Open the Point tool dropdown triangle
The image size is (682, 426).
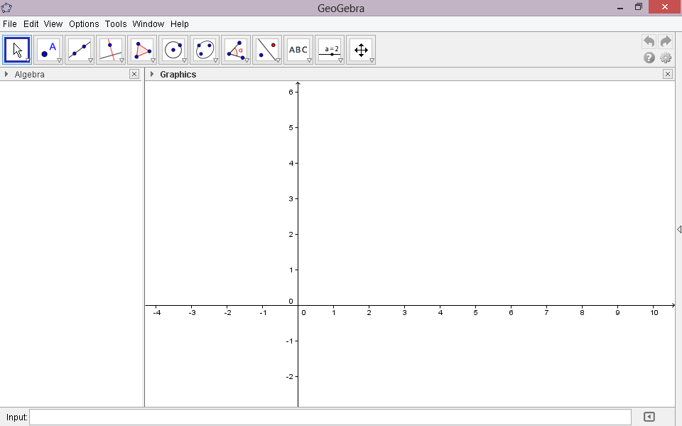point(59,60)
